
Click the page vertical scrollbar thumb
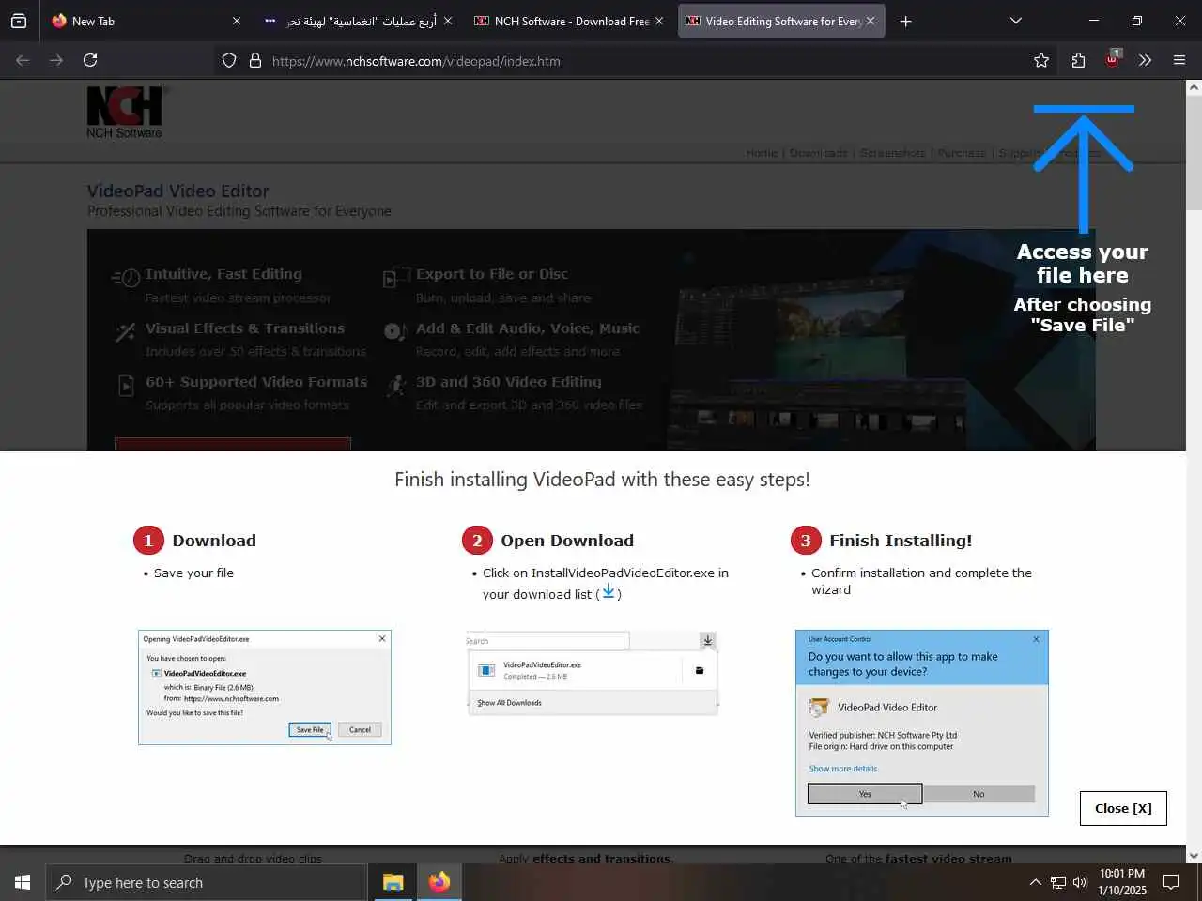coord(1194,152)
